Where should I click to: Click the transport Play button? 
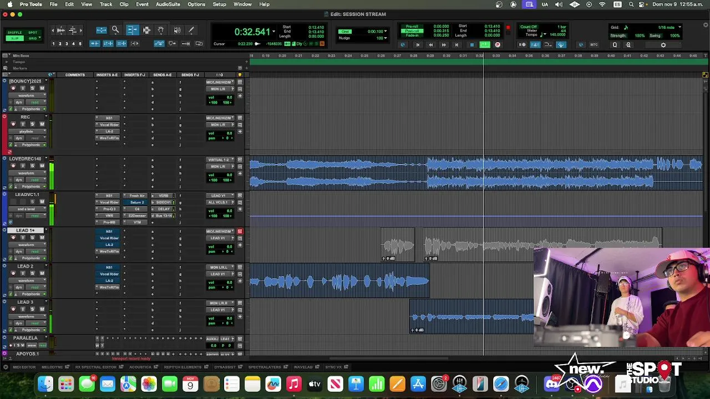[x=485, y=45]
